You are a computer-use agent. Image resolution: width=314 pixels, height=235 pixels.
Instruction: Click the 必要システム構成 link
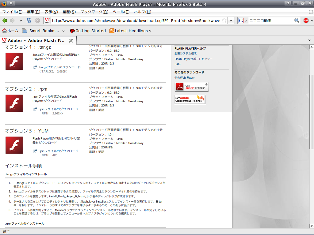[186, 54]
